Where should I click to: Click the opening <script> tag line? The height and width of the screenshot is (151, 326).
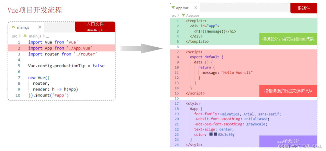click(194, 52)
